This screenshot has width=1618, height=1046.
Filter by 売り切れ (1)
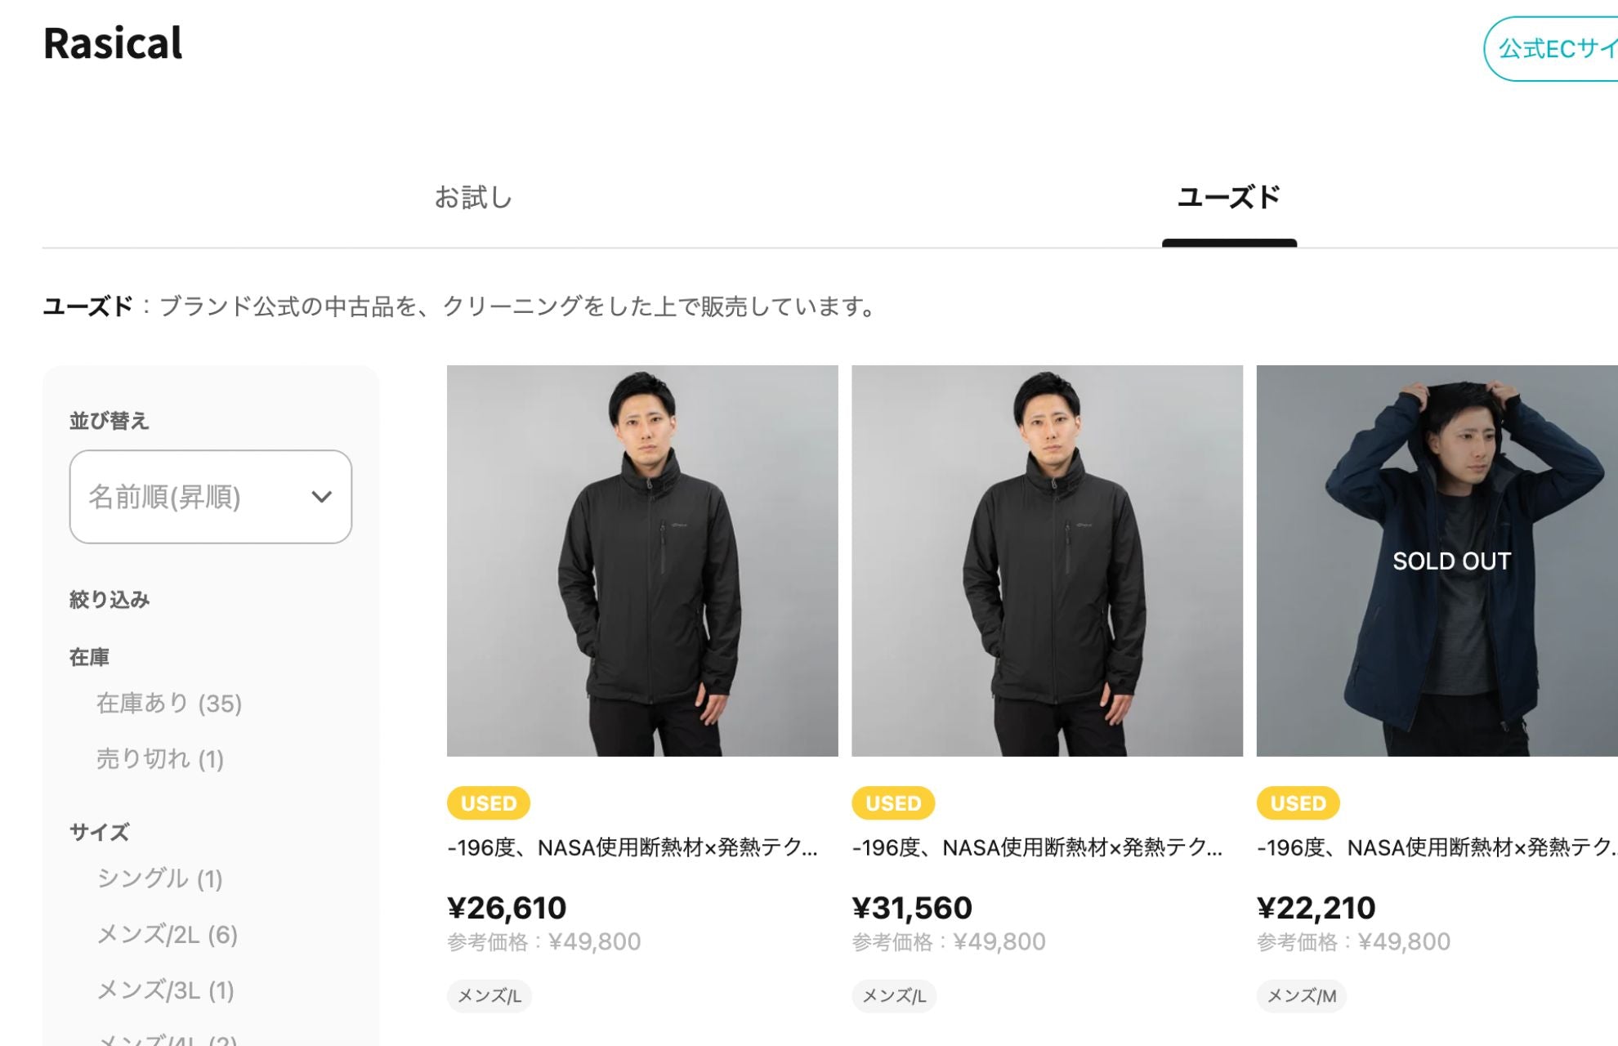click(160, 759)
